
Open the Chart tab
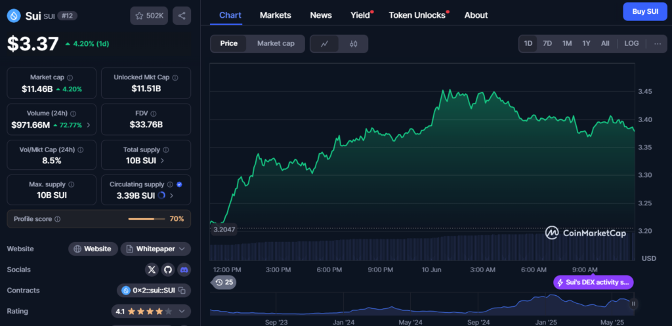(230, 16)
